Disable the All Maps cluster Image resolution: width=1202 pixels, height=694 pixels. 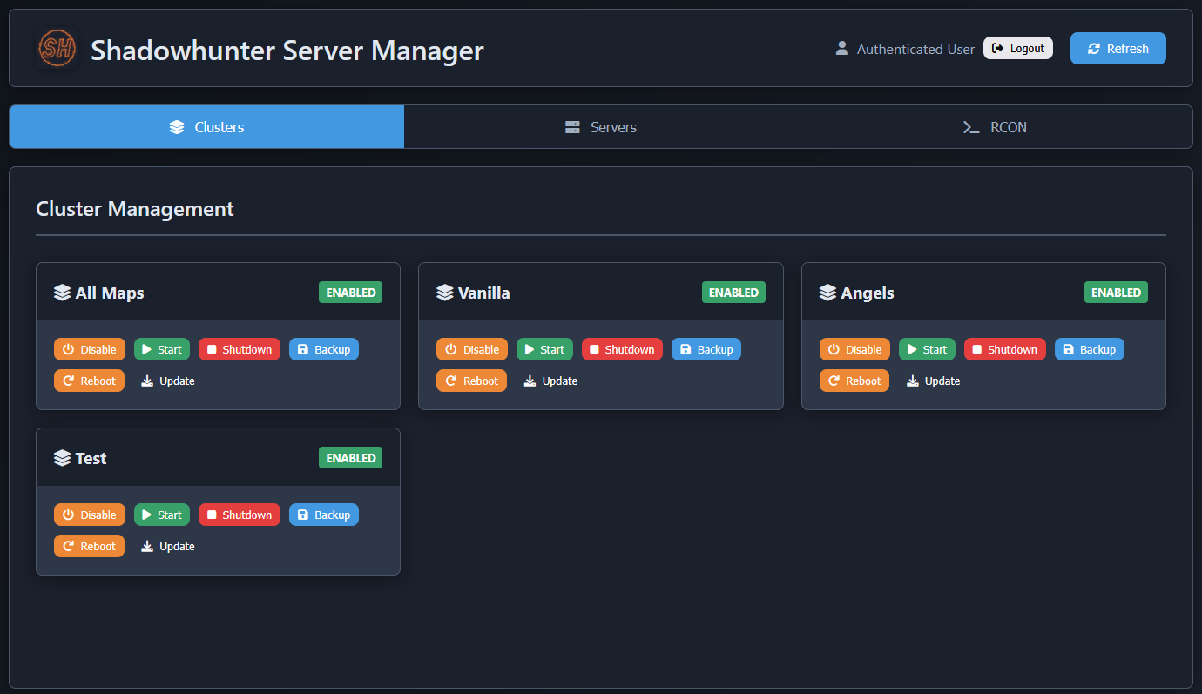coord(89,348)
